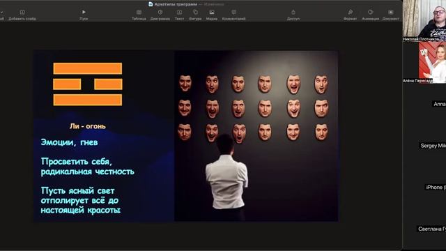Viewport: 446px width, 251px height.
Task: Select the orange Li trigram graphic
Action: (88, 84)
